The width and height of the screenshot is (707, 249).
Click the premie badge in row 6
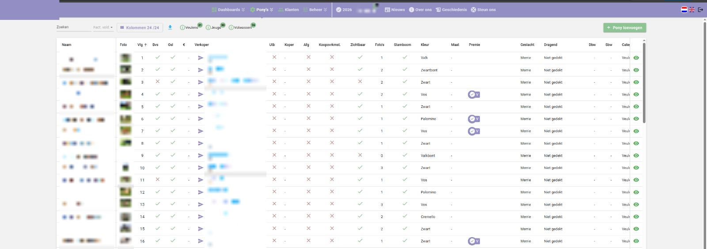click(x=474, y=119)
